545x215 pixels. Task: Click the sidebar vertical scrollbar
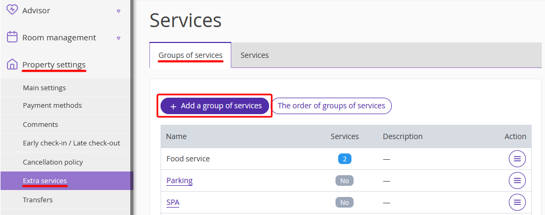132,107
